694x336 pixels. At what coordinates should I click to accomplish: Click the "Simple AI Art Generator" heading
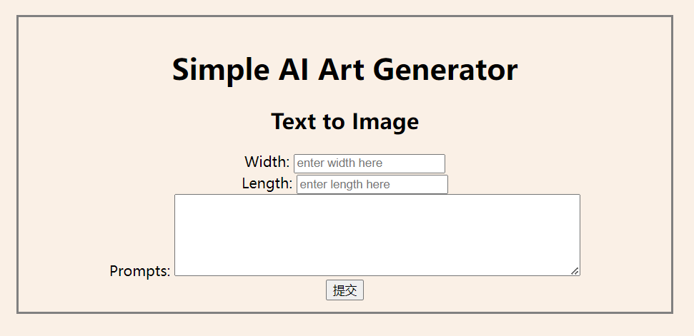(x=344, y=70)
